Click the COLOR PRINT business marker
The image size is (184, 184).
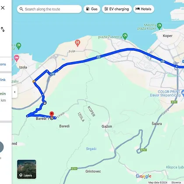click(183, 93)
